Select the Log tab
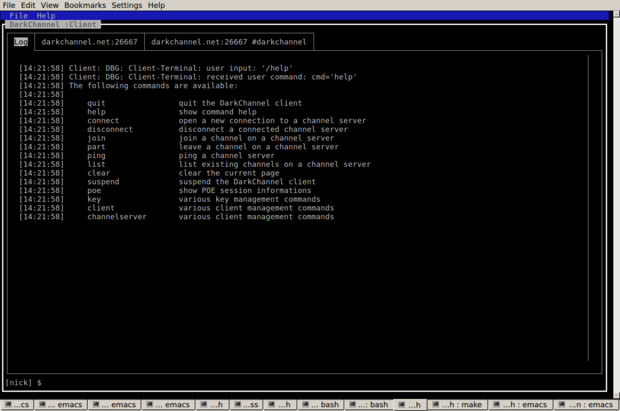The image size is (620, 411). [x=21, y=42]
